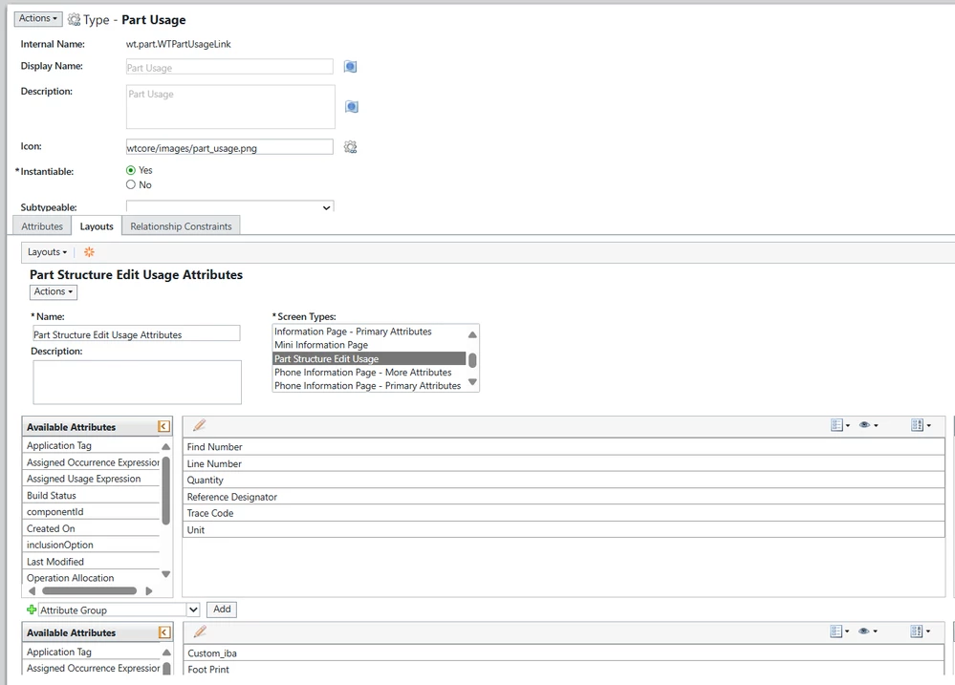955x685 pixels.
Task: Open the first group's row layout dropdown icon
Action: (840, 425)
